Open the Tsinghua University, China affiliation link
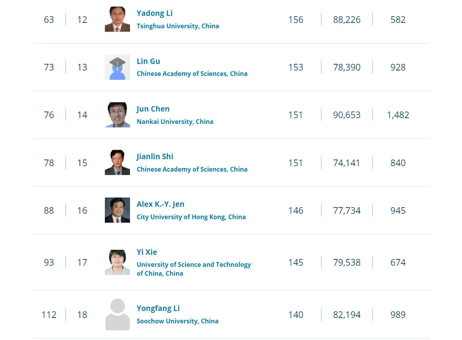This screenshot has width=462, height=340. [x=178, y=26]
